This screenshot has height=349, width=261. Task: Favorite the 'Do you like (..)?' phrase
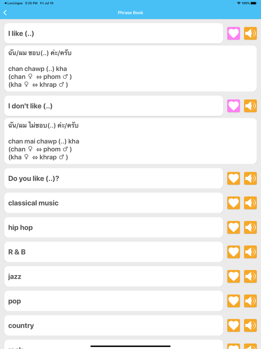[233, 178]
